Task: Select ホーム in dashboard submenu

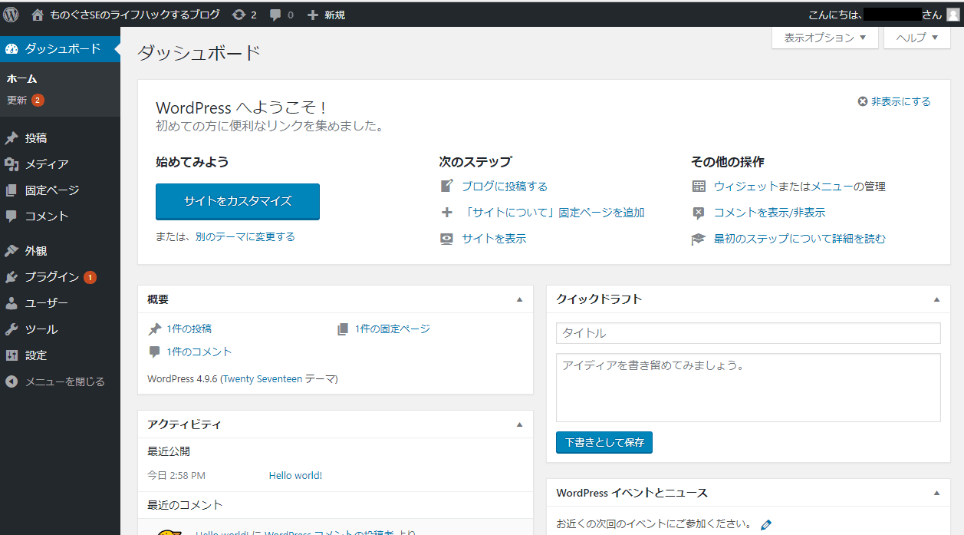Action: [21, 78]
